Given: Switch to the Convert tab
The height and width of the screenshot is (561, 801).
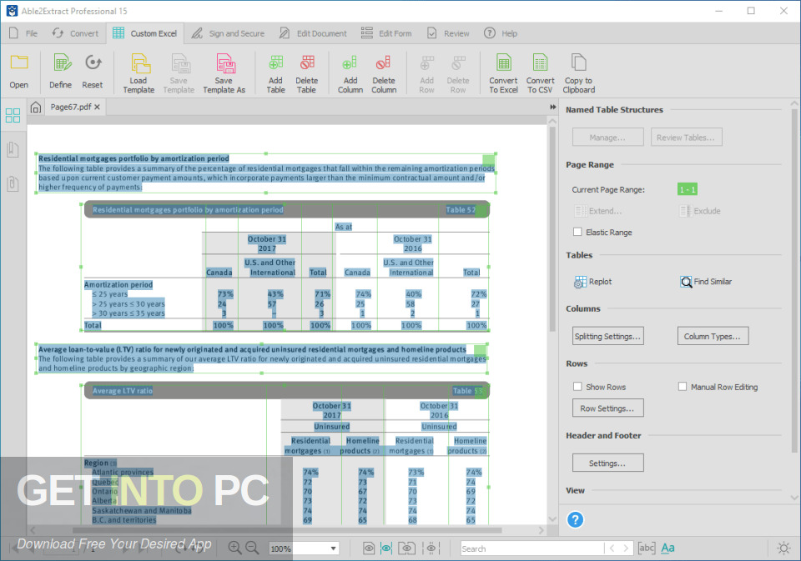Looking at the screenshot, I should (x=75, y=33).
